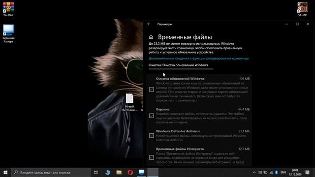Select the Новый текстовый document icon on desktop
The image size is (315, 177).
click(x=129, y=102)
